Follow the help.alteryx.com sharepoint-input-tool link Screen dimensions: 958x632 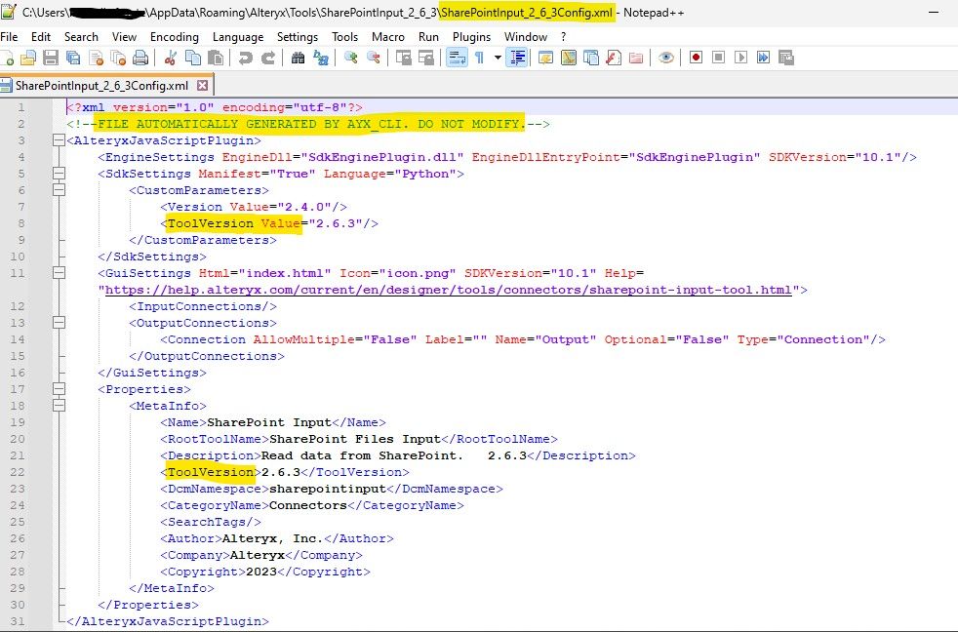449,290
